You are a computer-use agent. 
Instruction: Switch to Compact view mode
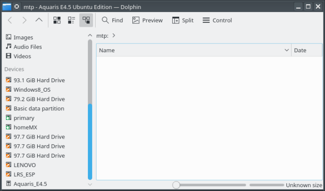[x=71, y=20]
